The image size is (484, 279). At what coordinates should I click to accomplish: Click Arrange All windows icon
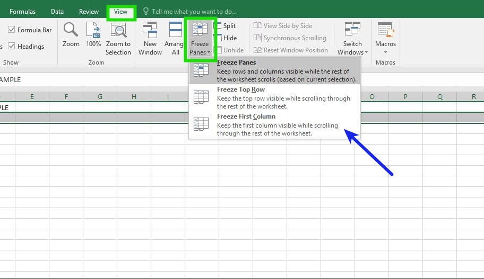tap(175, 30)
